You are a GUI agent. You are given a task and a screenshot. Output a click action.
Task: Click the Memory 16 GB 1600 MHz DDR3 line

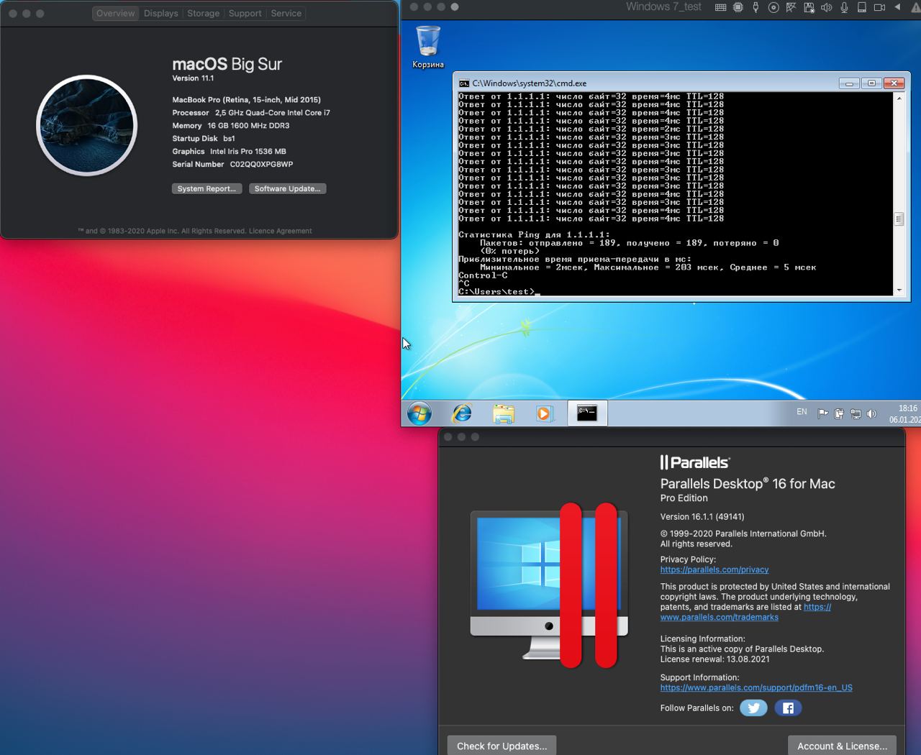[231, 126]
